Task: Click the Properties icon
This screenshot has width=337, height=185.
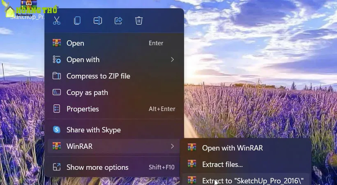Action: [x=57, y=109]
